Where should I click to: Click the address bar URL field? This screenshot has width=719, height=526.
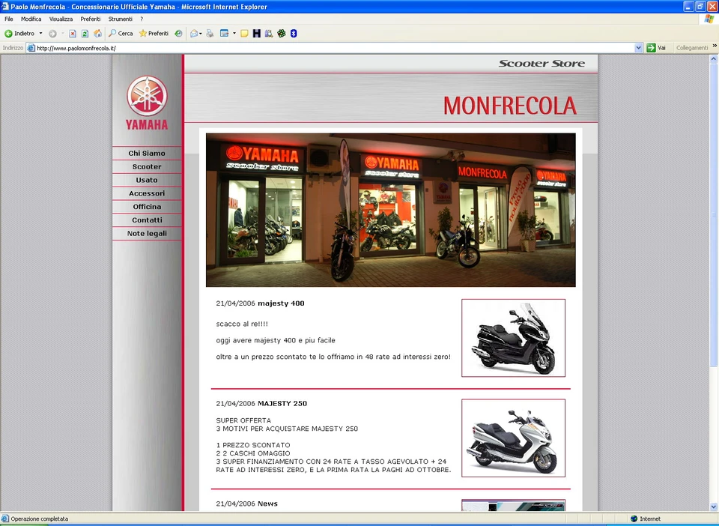pos(335,48)
